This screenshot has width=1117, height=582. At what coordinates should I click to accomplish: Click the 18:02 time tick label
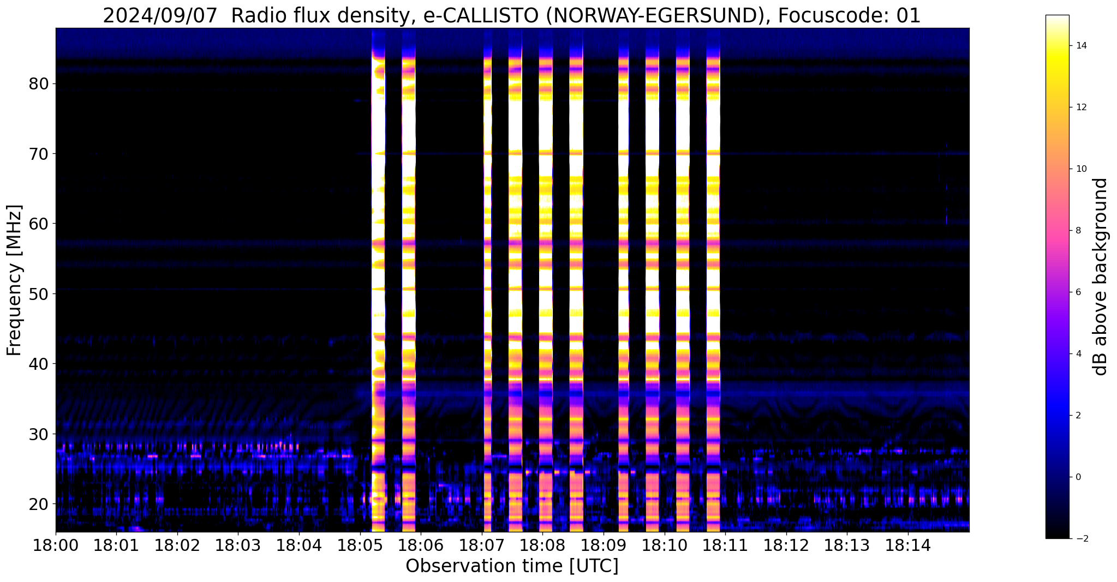177,545
